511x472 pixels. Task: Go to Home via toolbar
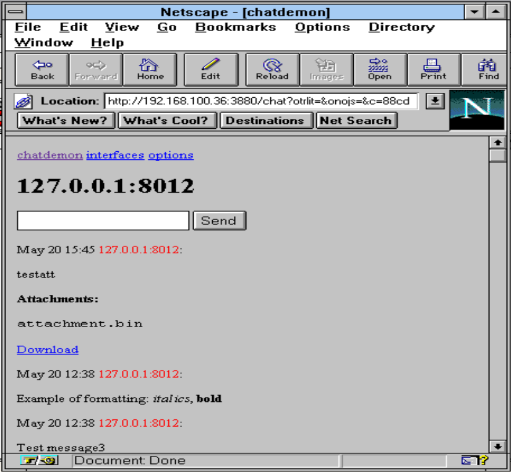tap(150, 70)
